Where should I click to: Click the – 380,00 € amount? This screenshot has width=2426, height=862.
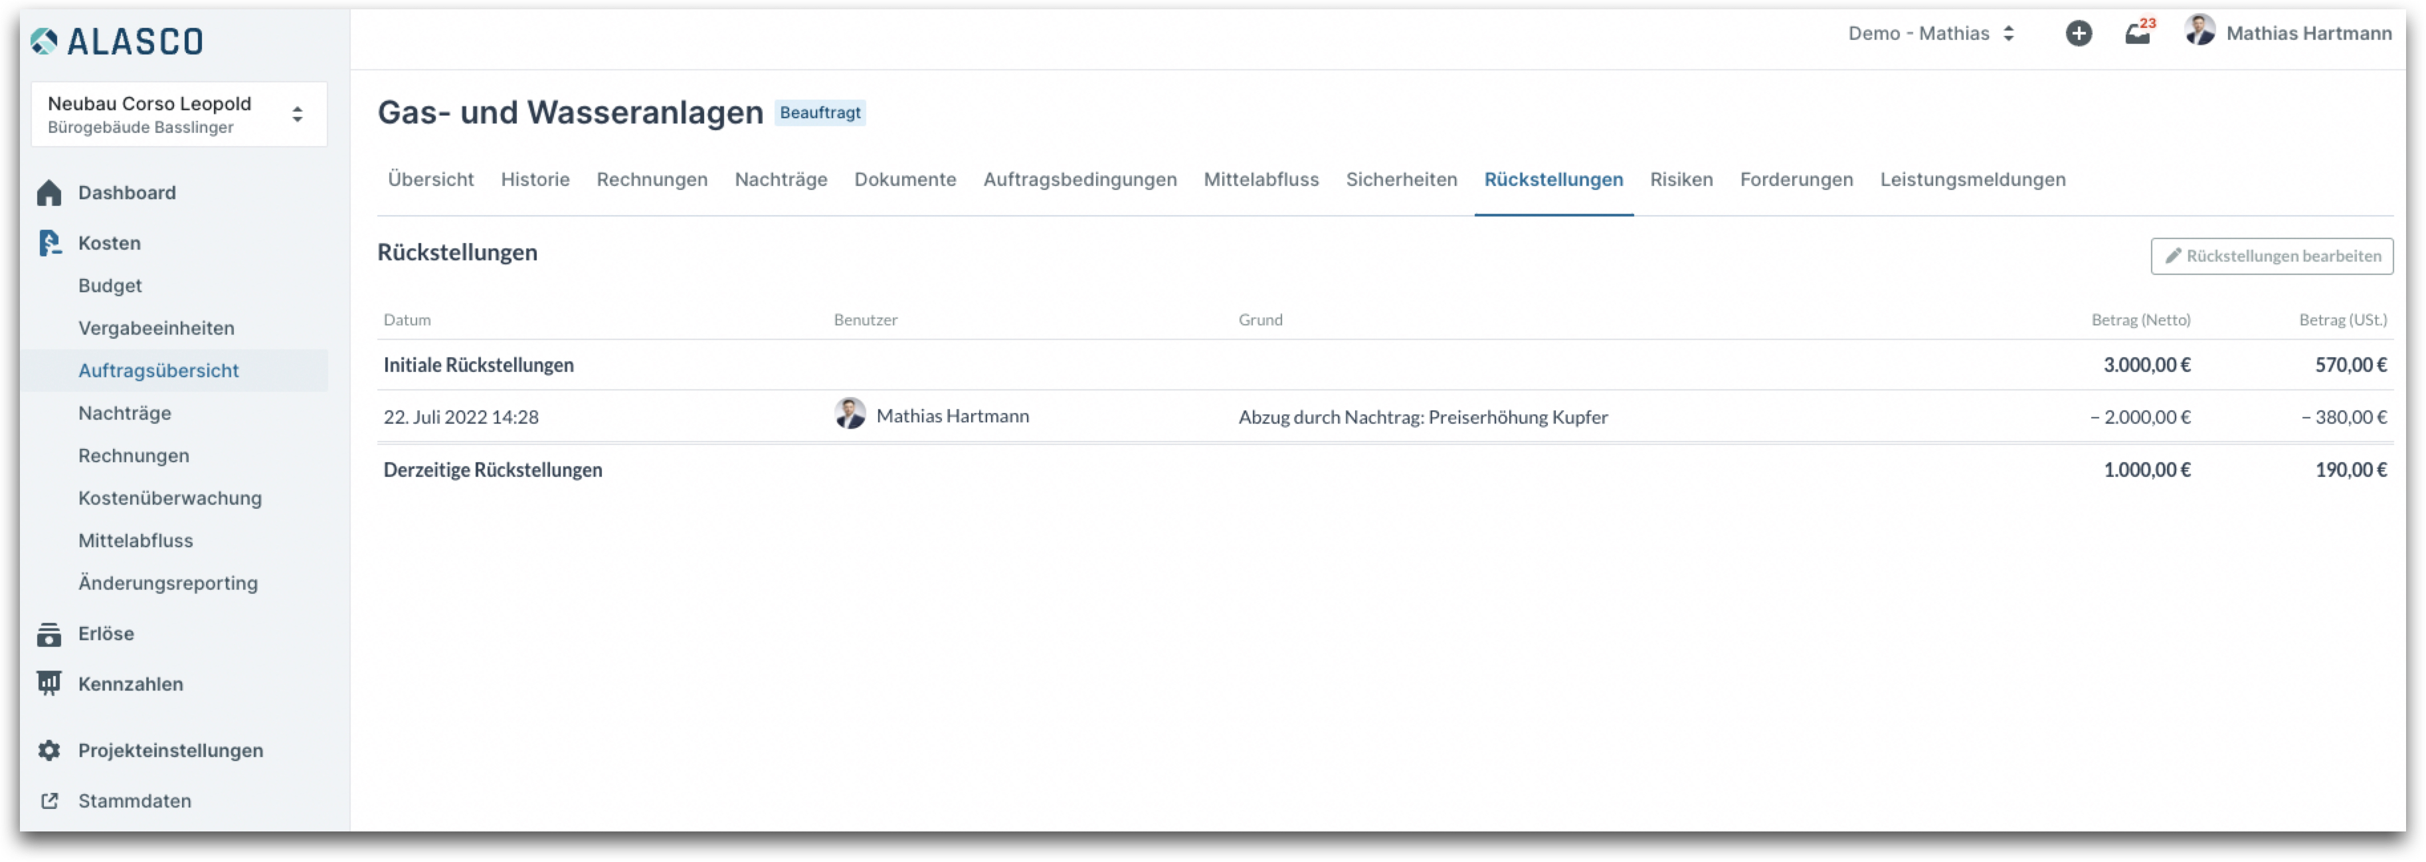[x=2344, y=417]
